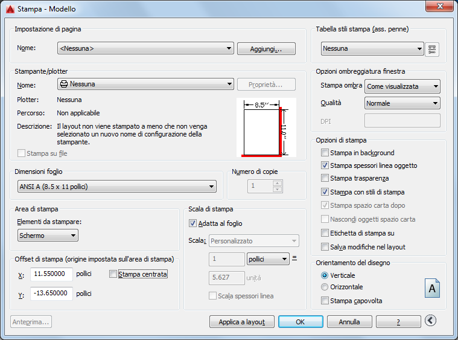
Task: Increase Numero di copie with up arrow
Action: click(x=277, y=184)
